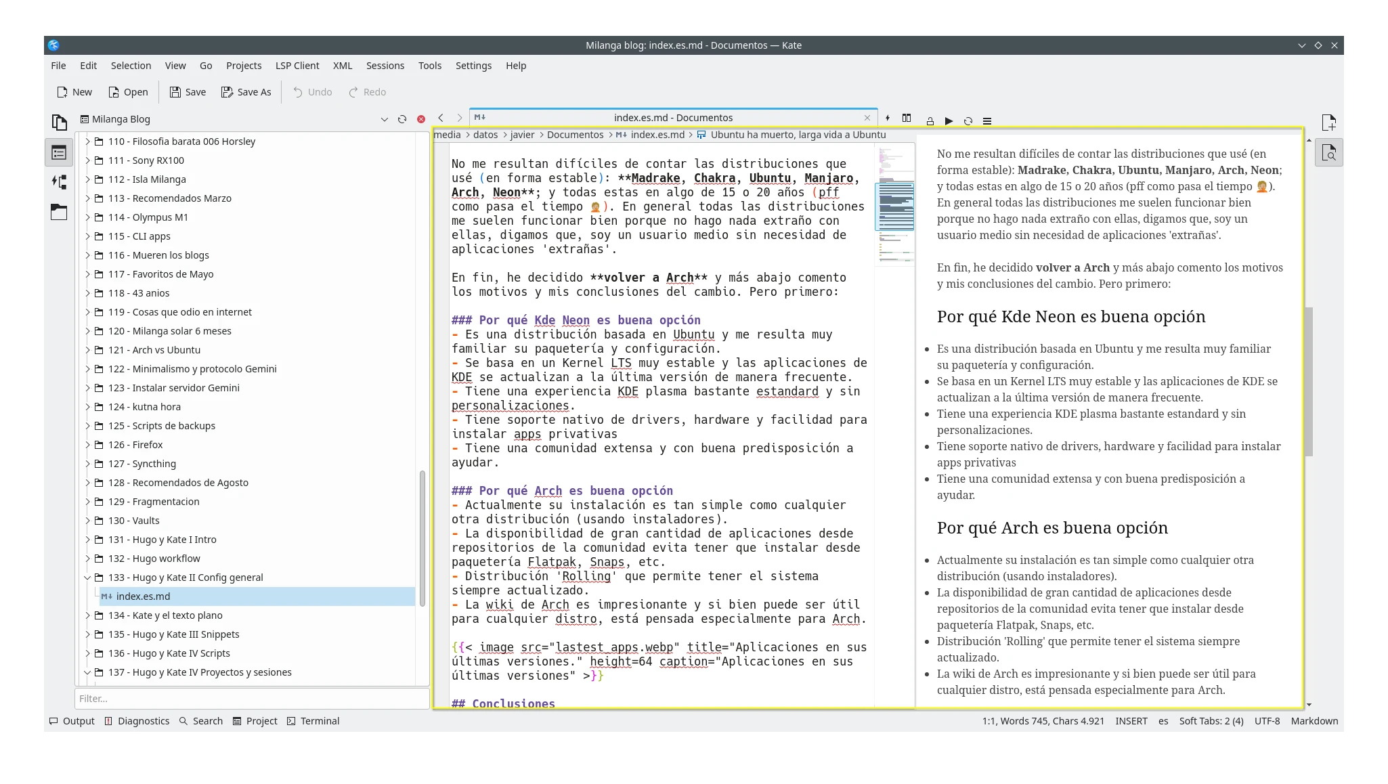Open the Sessions menu

point(385,66)
